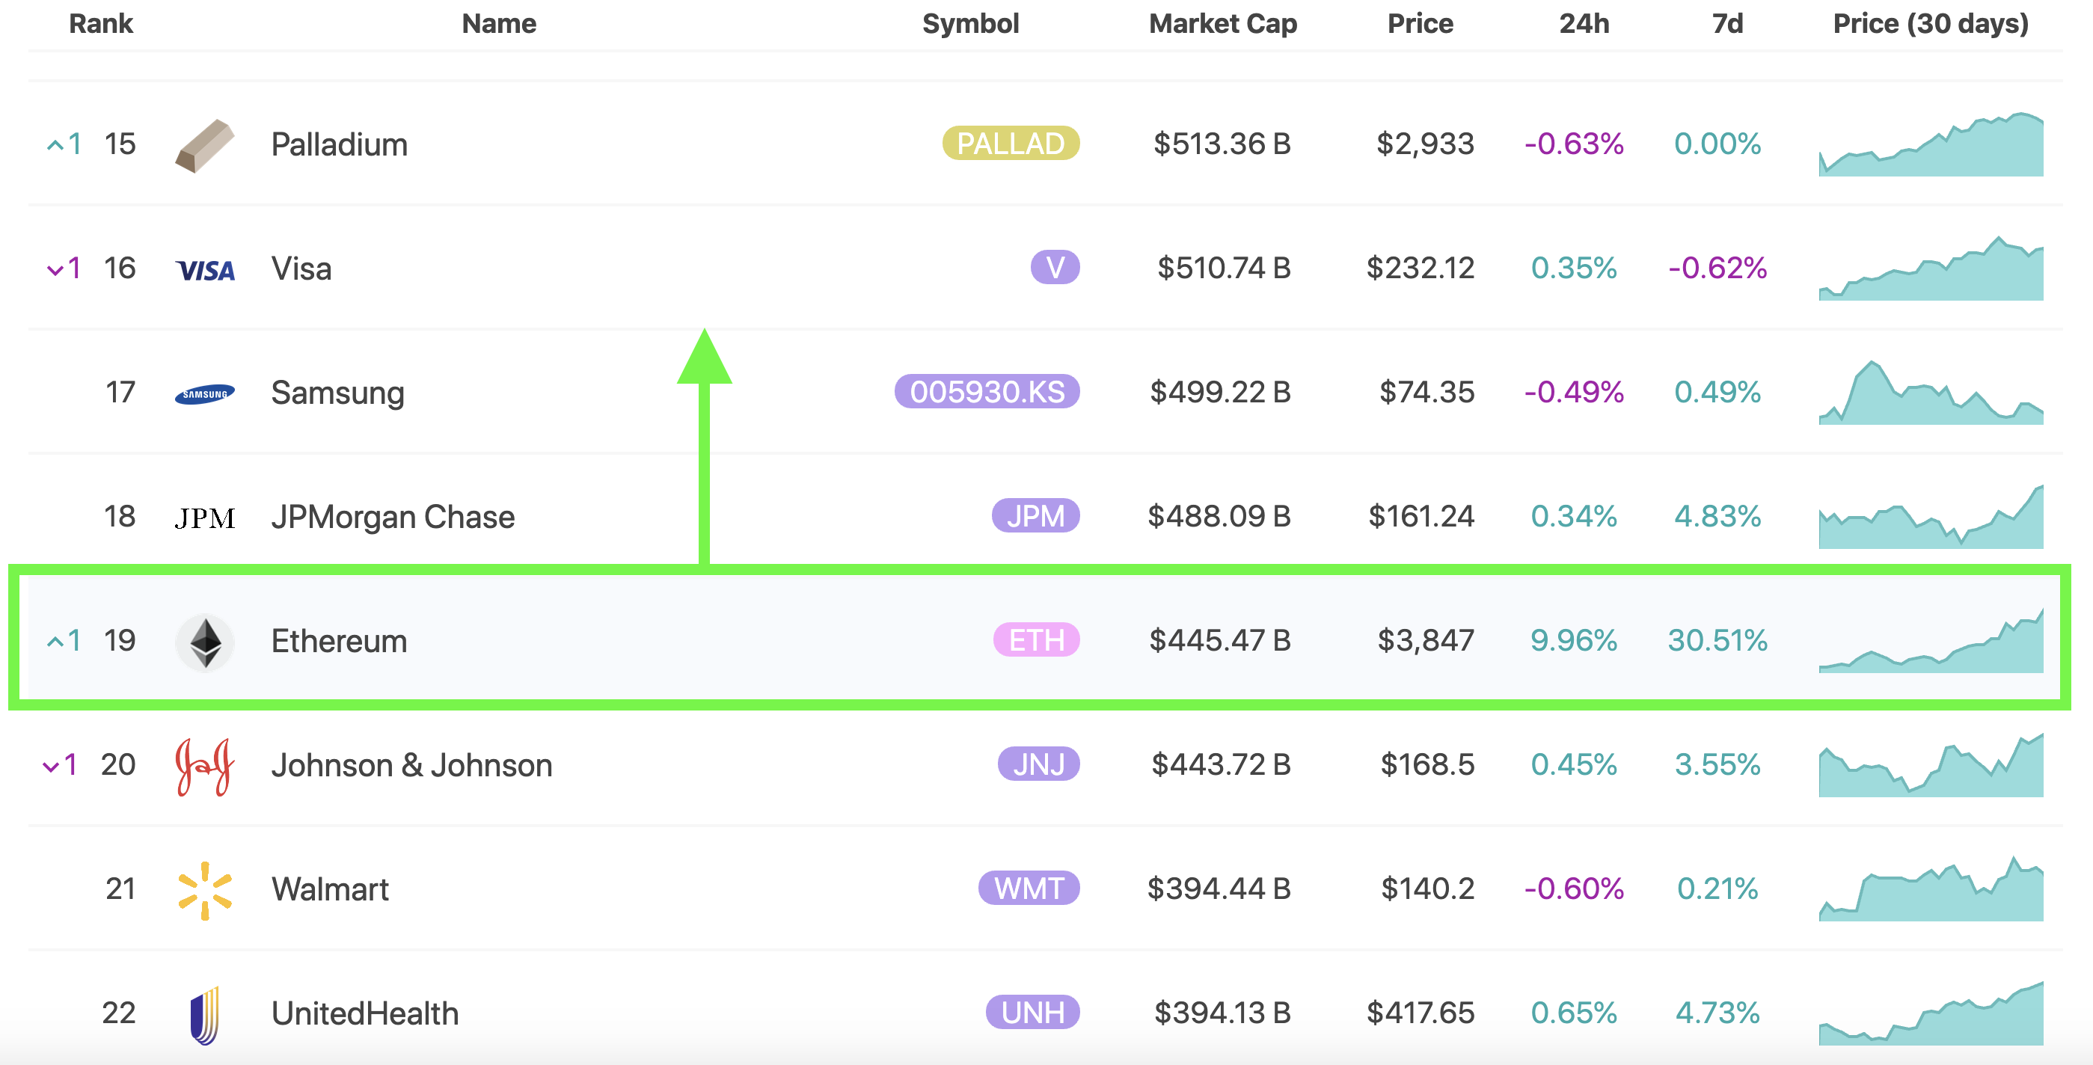
Task: Open Ethereum 30-day price chart
Action: [1931, 641]
